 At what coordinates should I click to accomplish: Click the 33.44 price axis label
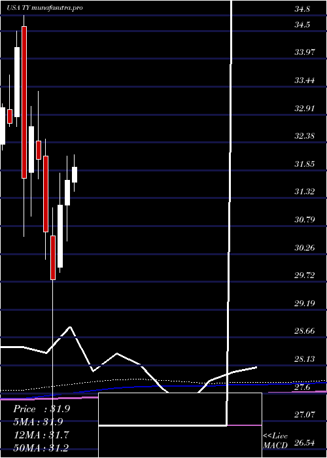click(x=305, y=80)
